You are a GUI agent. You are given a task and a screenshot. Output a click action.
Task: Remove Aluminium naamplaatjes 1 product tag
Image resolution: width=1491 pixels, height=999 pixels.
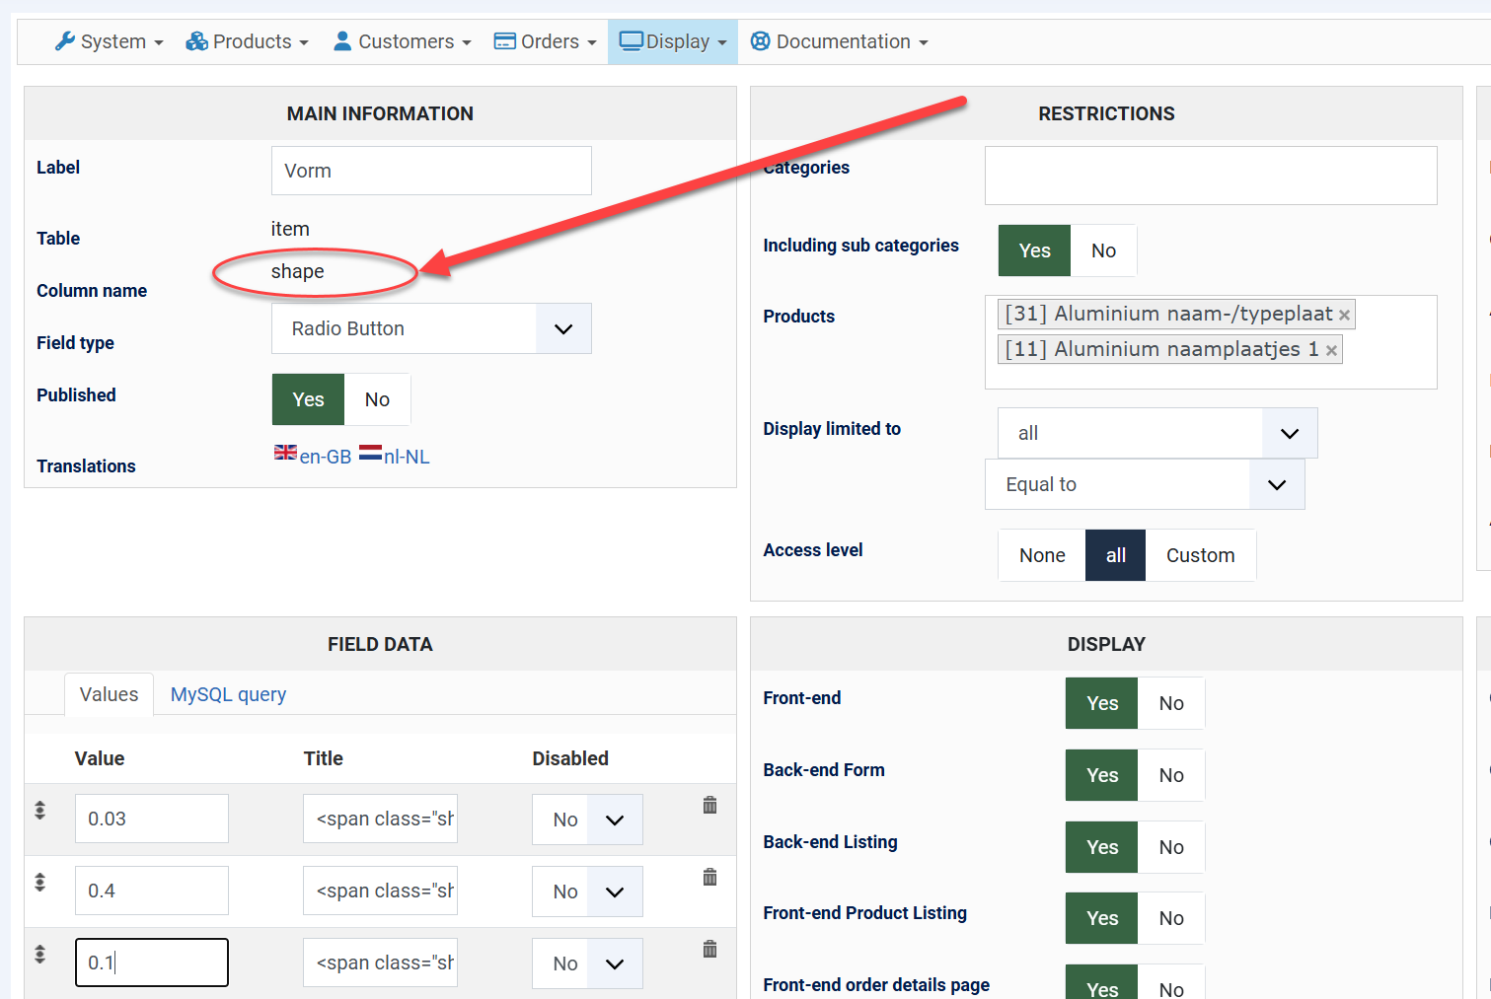coord(1331,350)
